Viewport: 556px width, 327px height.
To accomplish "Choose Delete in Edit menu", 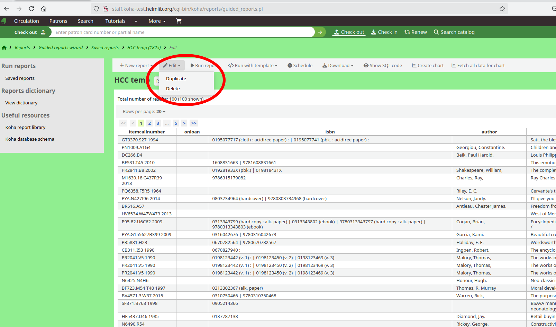I will pyautogui.click(x=173, y=88).
